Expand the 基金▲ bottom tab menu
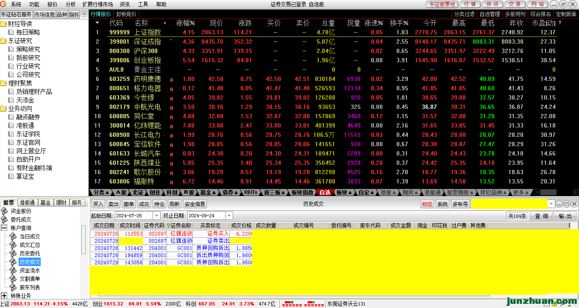Viewport: 579px width, 308px height. [209, 192]
